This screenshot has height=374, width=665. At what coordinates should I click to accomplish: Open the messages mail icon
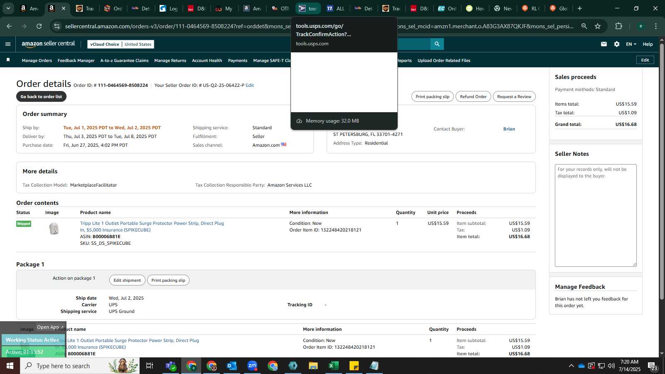coord(604,44)
